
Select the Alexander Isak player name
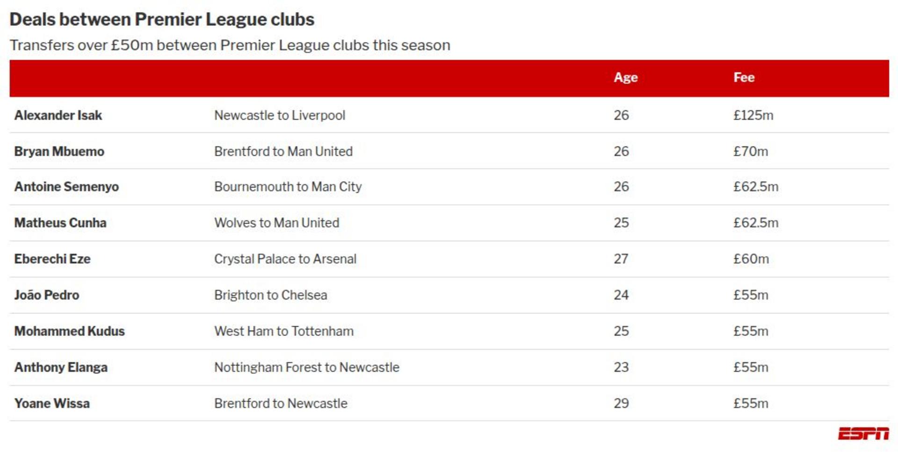(x=58, y=115)
